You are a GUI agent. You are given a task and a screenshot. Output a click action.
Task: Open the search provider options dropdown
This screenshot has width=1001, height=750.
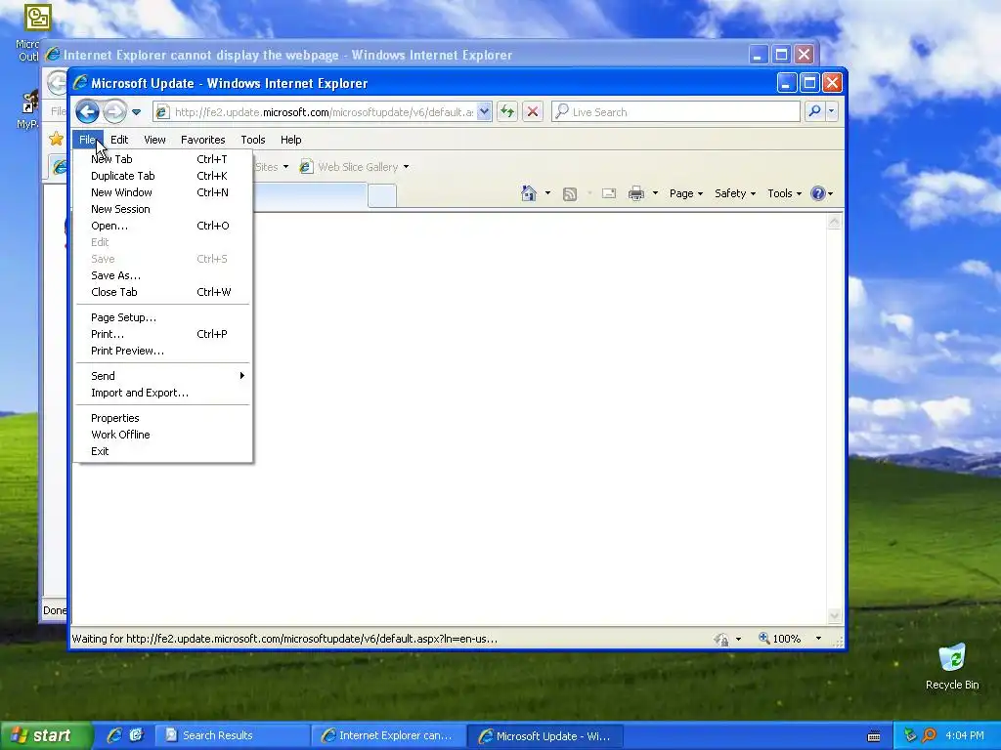point(831,111)
